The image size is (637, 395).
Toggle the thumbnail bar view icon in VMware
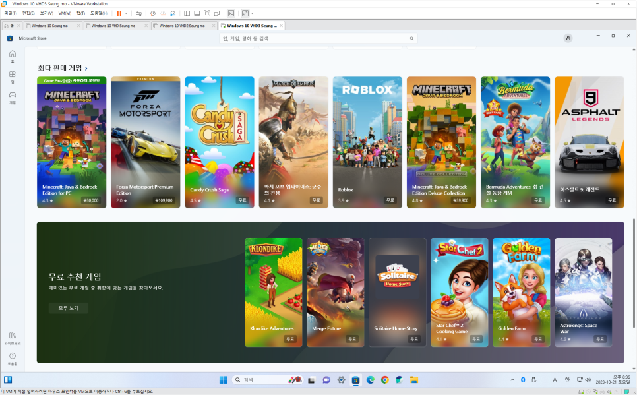(x=197, y=13)
